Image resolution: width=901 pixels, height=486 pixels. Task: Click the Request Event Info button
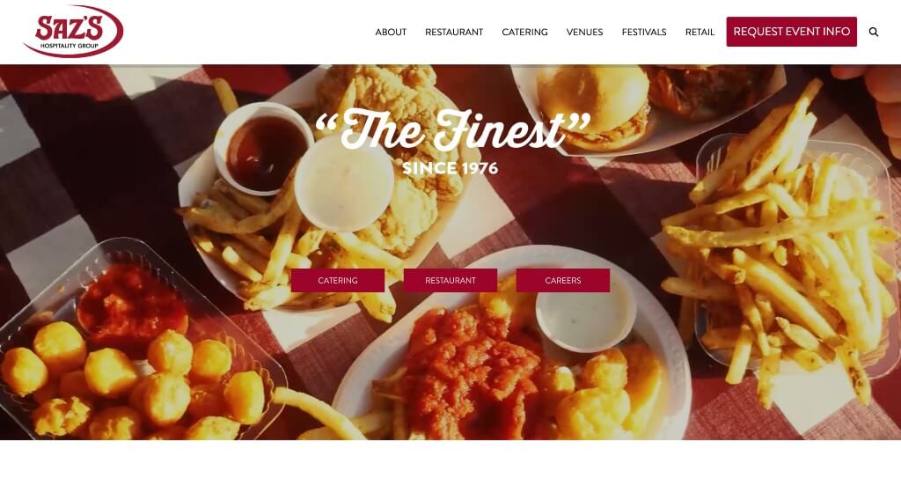(791, 32)
